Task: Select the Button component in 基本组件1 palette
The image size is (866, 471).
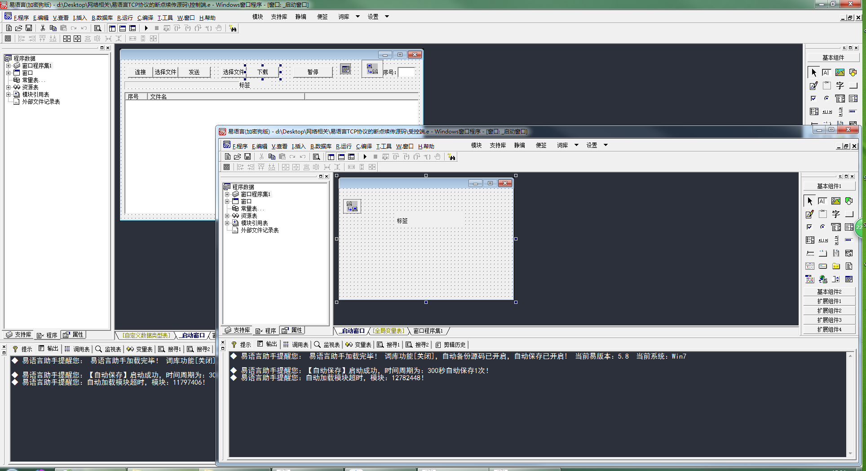Action: [849, 214]
